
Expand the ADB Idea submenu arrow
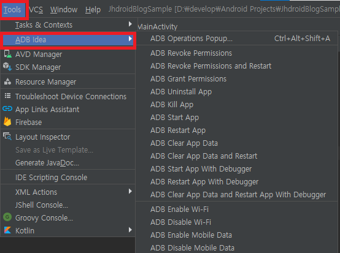[130, 39]
